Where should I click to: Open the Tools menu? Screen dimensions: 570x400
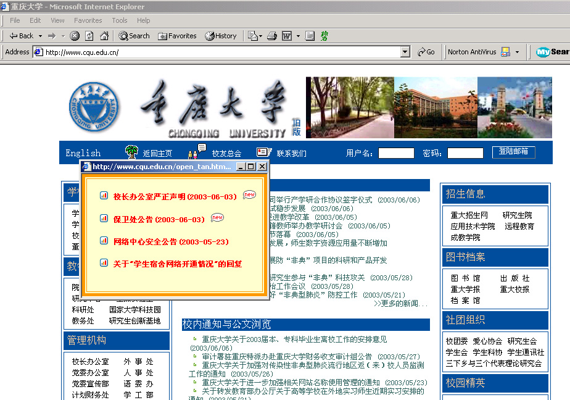coord(119,20)
